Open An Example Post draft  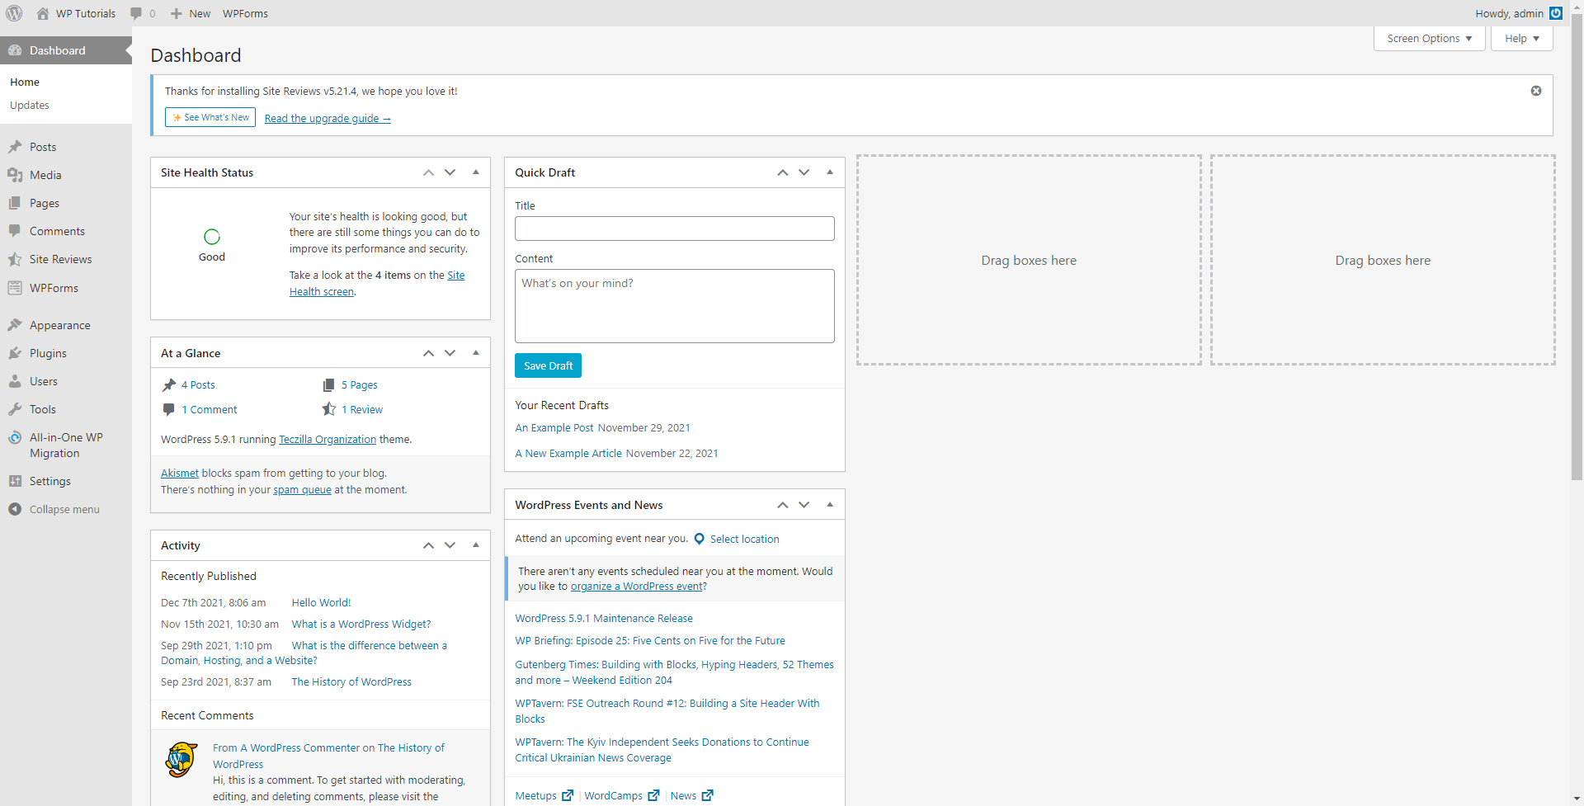click(554, 428)
